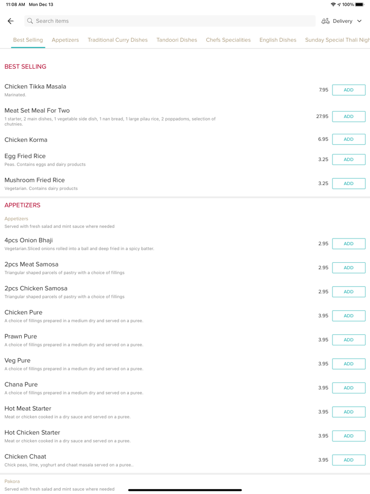Add Egg Fried Rice to basket
The image size is (370, 494).
348,159
